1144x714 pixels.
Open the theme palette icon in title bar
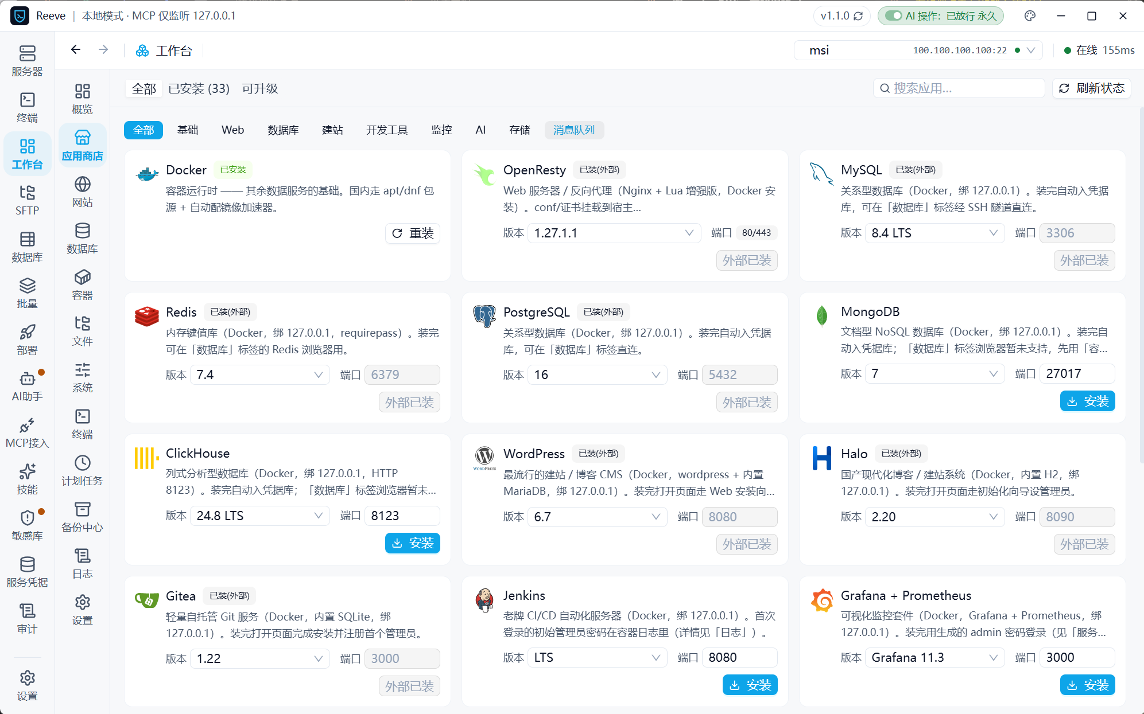(1030, 16)
